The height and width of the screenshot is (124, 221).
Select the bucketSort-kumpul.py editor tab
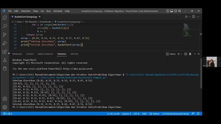(x=26, y=17)
